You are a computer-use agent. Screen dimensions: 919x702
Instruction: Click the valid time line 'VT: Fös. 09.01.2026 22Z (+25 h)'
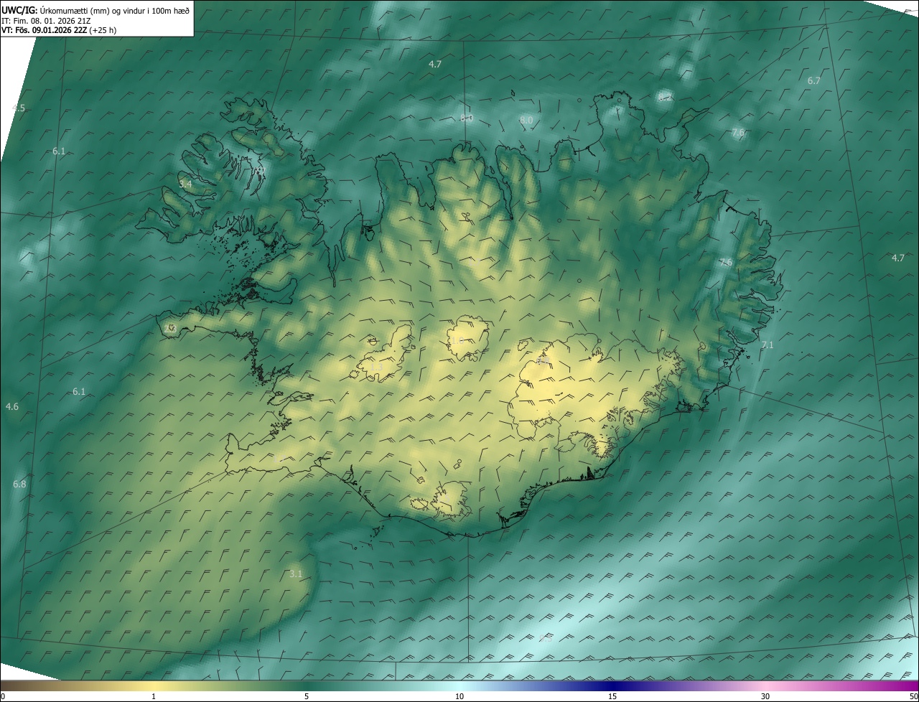tap(59, 30)
